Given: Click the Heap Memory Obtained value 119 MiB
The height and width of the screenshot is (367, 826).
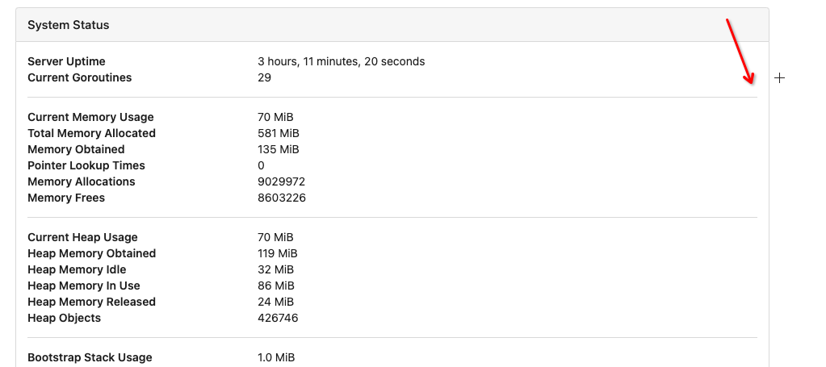Looking at the screenshot, I should tap(278, 254).
